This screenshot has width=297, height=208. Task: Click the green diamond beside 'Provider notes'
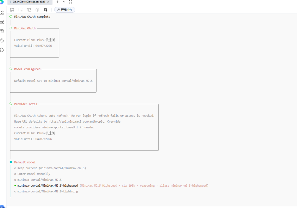[11, 104]
